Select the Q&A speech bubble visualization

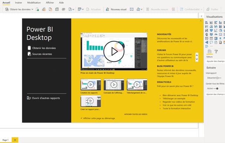coord(211,42)
